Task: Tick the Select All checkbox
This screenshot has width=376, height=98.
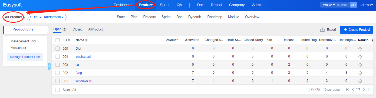Action: tap(58, 90)
